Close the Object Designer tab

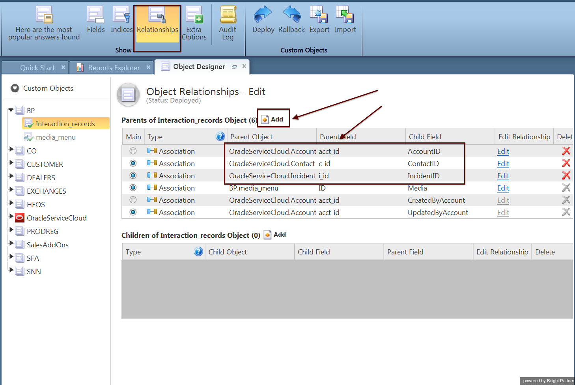tap(244, 66)
